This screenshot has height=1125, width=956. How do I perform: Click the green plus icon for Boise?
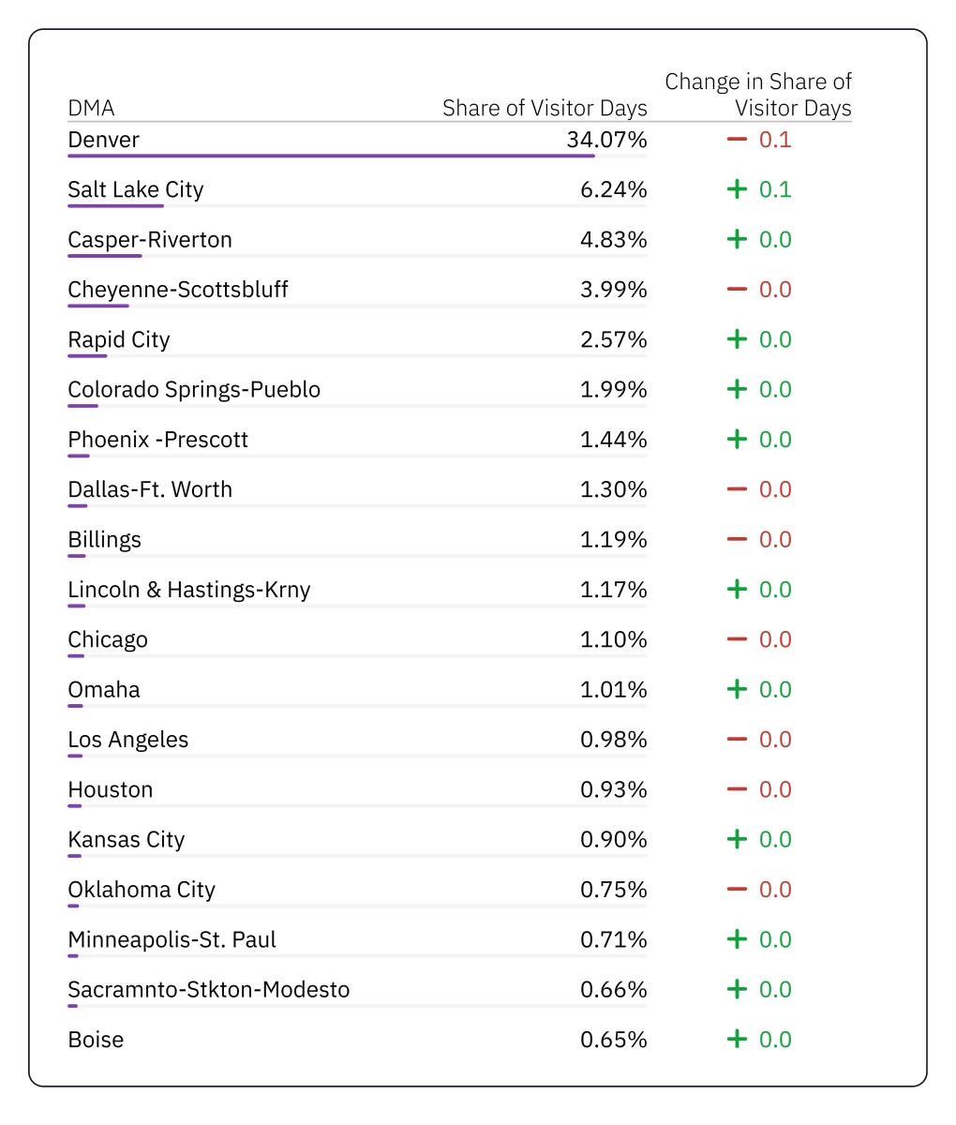(737, 1039)
